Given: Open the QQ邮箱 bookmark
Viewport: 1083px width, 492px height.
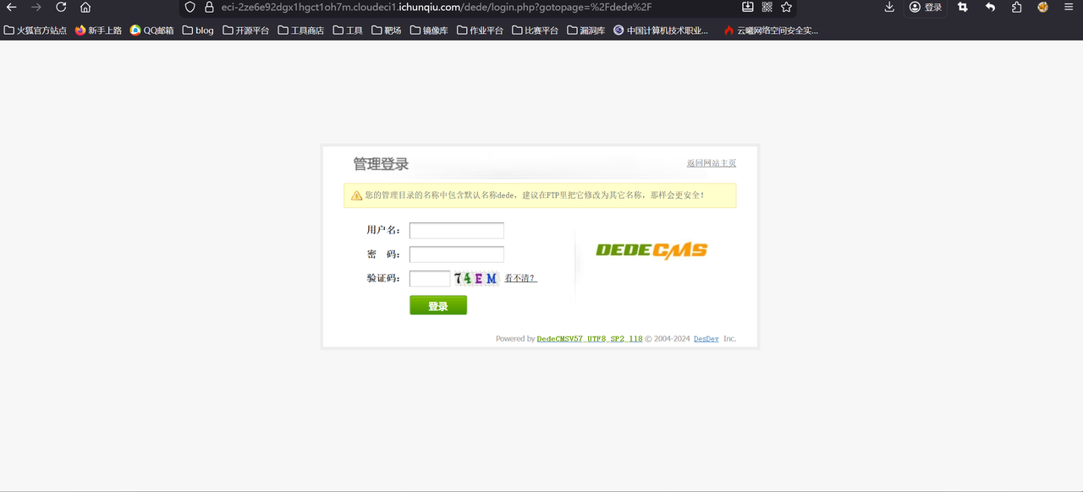Looking at the screenshot, I should tap(151, 30).
